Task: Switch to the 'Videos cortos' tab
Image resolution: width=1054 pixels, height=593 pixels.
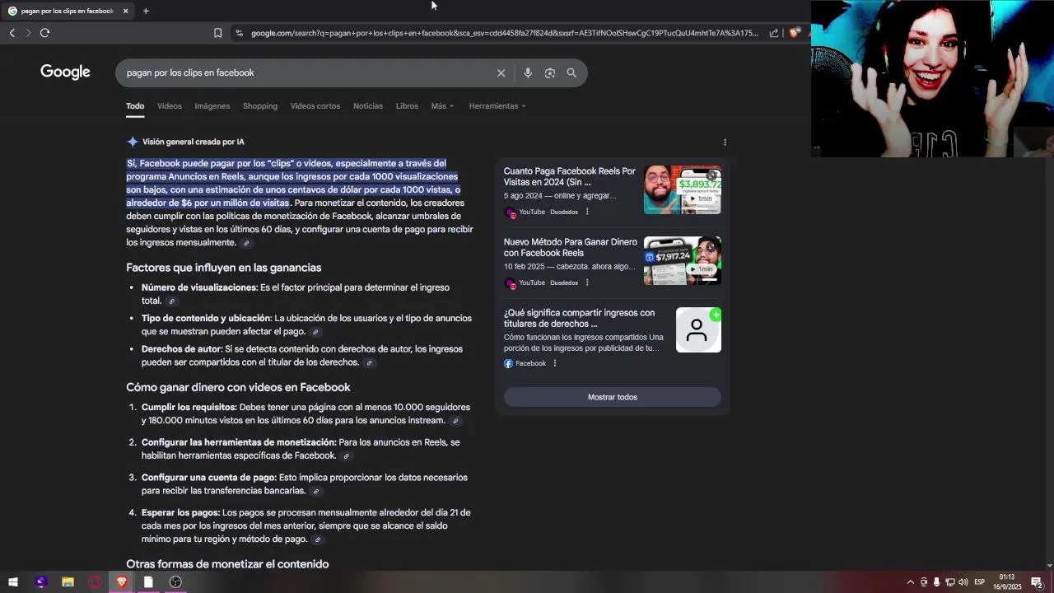Action: 315,106
